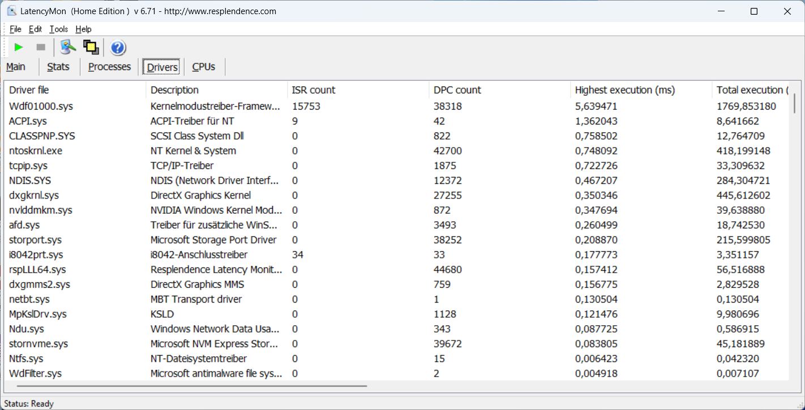This screenshot has height=410, width=805.
Task: Open help with the blue question mark icon
Action: coord(118,48)
